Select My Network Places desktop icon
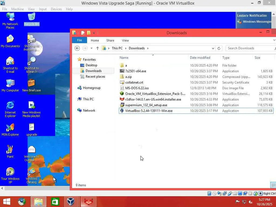 pyautogui.click(x=10, y=20)
